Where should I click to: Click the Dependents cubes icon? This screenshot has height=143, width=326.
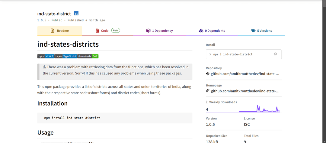coord(201,31)
